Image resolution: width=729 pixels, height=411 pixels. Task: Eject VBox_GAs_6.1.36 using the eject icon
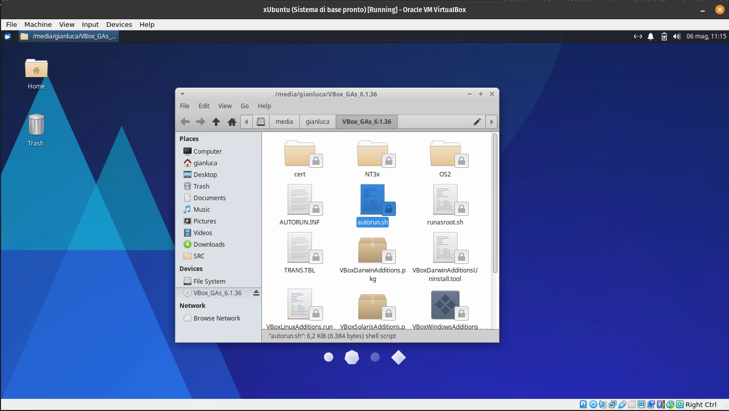[x=256, y=293]
